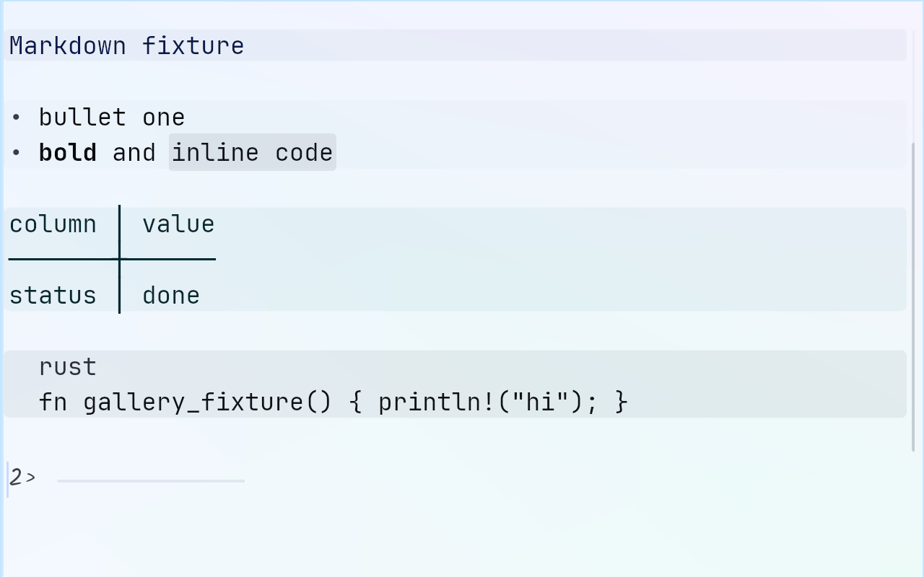Select the "bullet one" list item

pos(112,117)
